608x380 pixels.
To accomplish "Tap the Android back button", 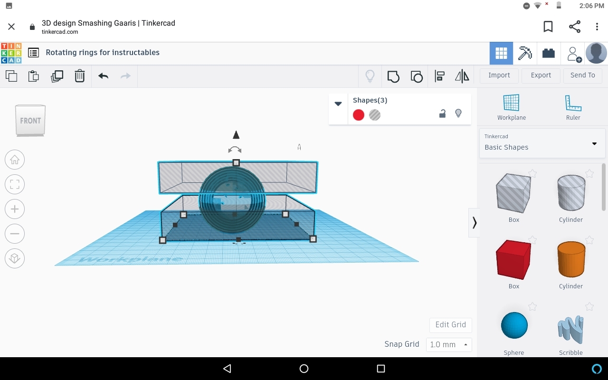I will pos(227,369).
